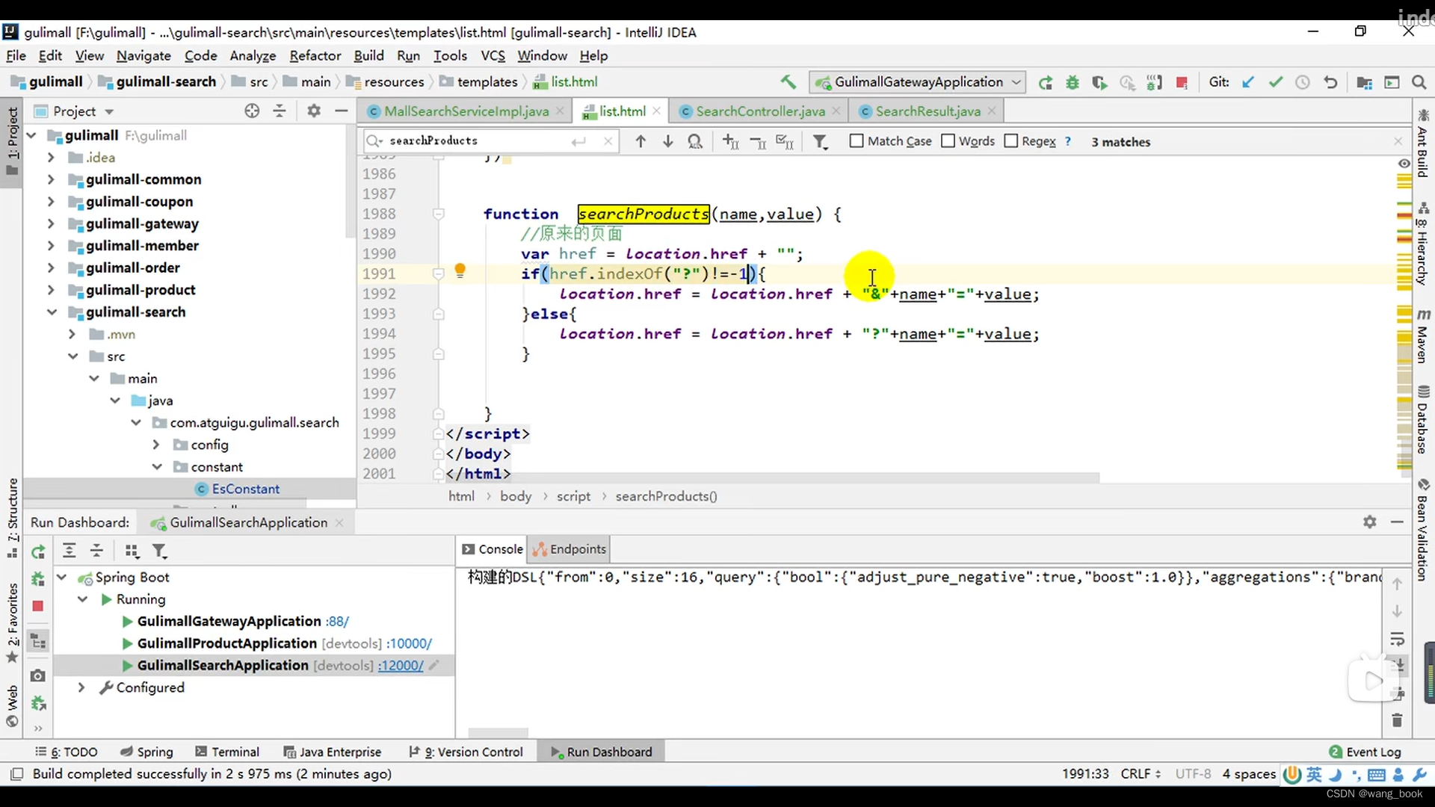
Task: Rerun from Run Dashboard toolbar
Action: (38, 551)
